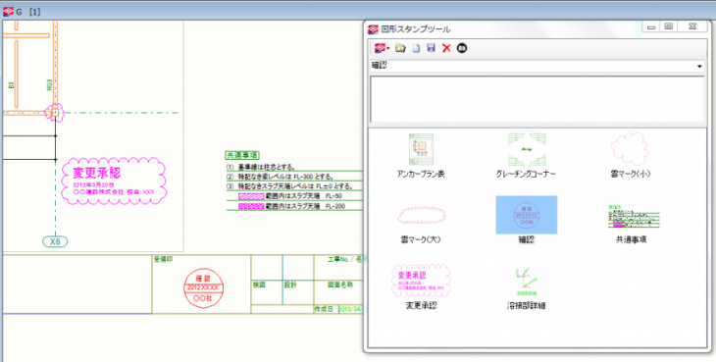Click the G [1] window title icon

pyautogui.click(x=8, y=12)
